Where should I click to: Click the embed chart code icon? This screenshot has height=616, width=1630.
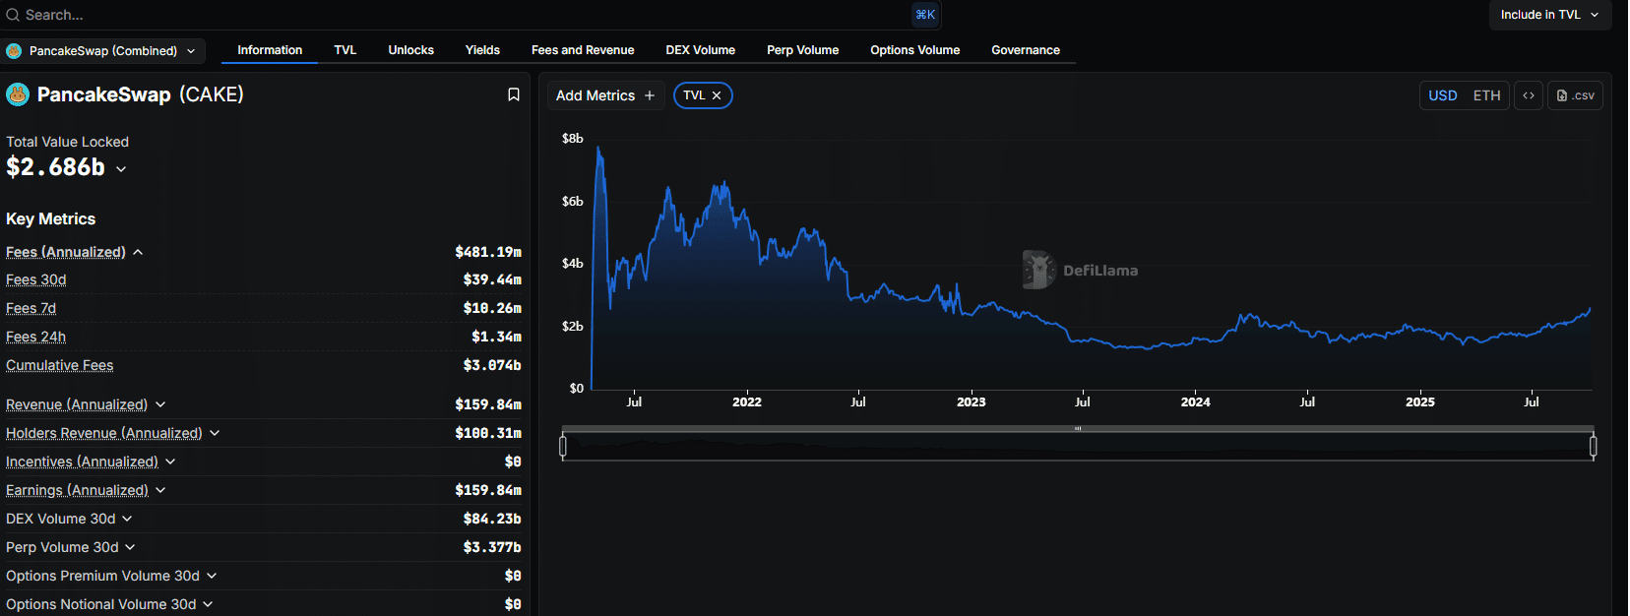1528,95
